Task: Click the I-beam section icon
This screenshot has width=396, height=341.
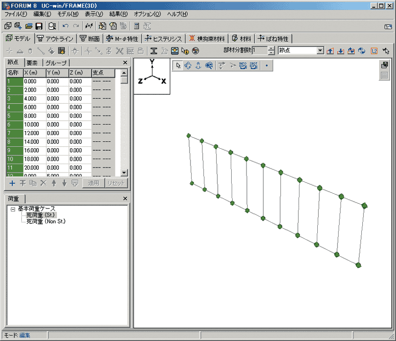Action: pyautogui.click(x=154, y=50)
